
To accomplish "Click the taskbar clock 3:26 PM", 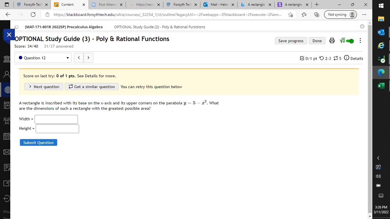I will 381,209.
